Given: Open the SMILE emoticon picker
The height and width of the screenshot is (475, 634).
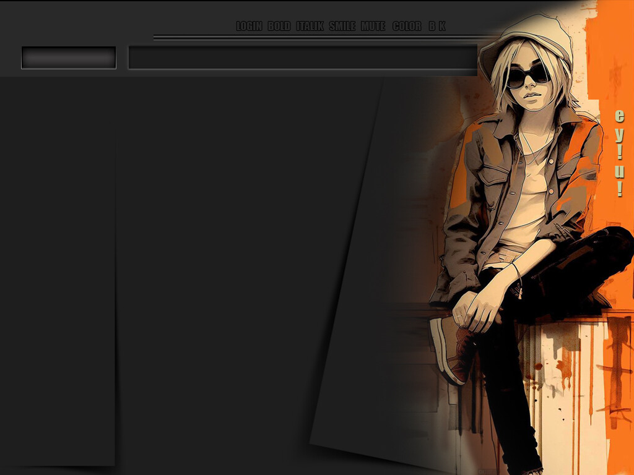Looking at the screenshot, I should 342,26.
